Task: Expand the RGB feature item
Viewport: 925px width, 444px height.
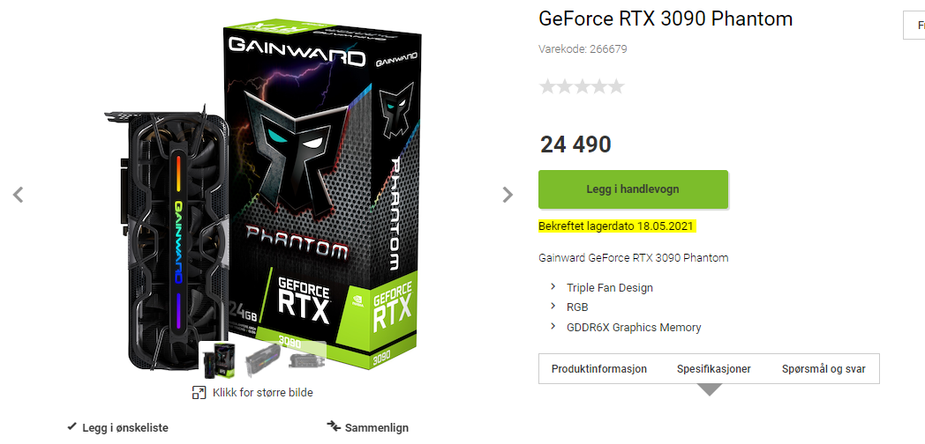Action: click(x=554, y=307)
